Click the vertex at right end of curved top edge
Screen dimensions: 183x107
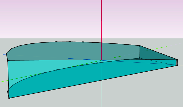tap(140, 46)
